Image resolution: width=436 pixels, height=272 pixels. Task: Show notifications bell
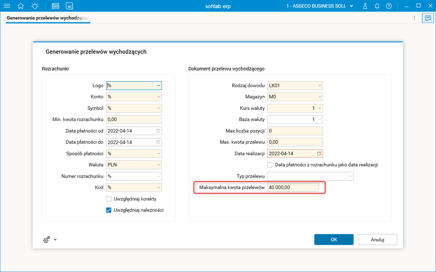click(377, 6)
